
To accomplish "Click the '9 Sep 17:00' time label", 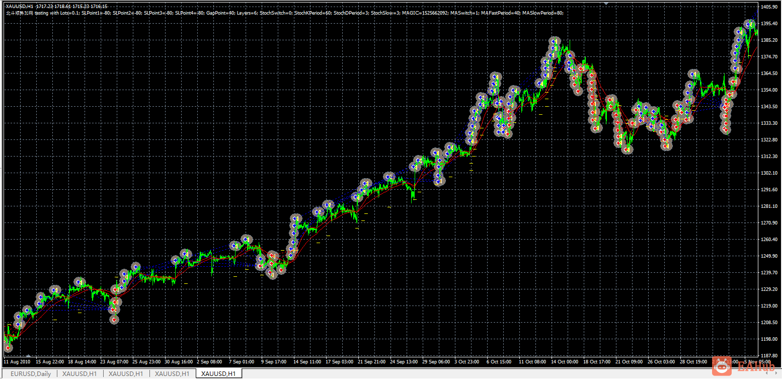I will [x=274, y=361].
